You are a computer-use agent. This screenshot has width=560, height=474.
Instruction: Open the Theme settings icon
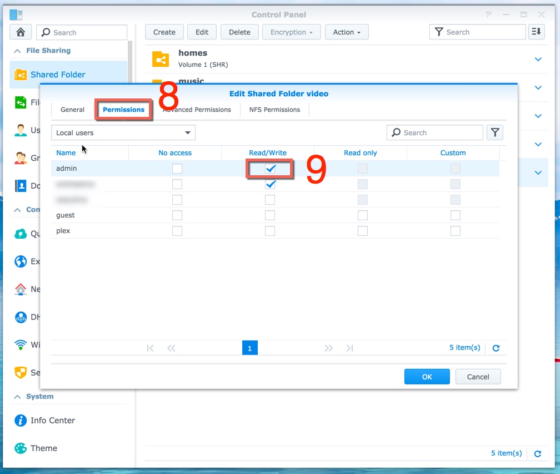[x=21, y=448]
